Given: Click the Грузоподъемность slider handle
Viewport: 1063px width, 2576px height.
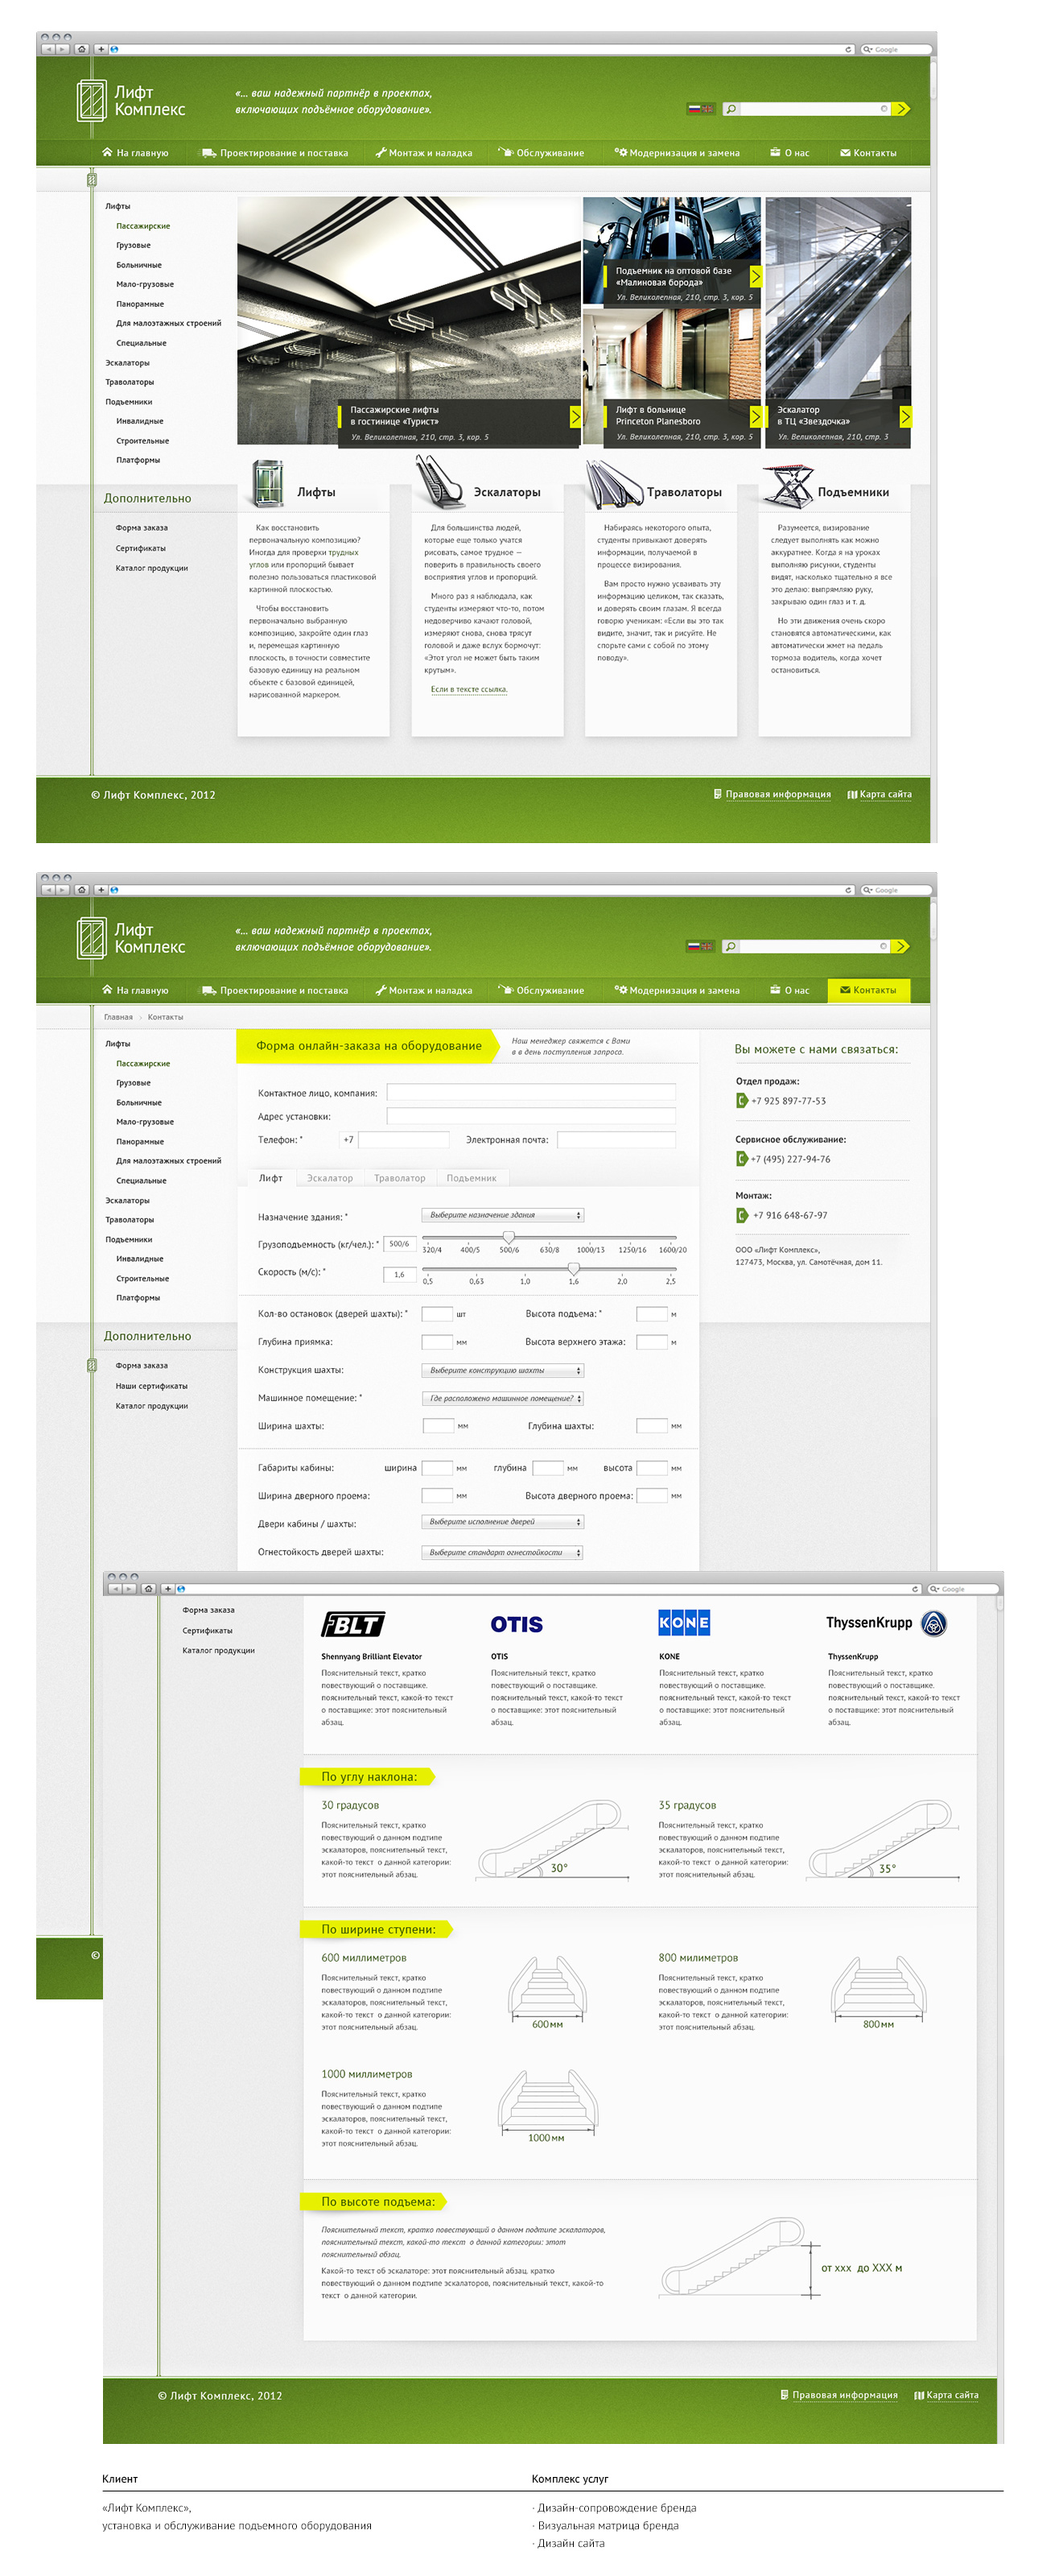Looking at the screenshot, I should coord(509,1238).
